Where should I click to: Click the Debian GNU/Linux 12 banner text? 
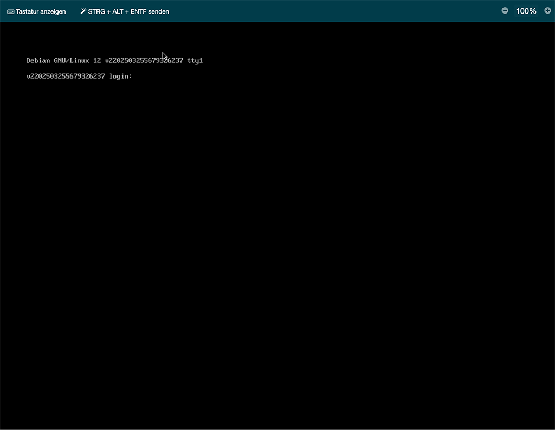coord(64,61)
